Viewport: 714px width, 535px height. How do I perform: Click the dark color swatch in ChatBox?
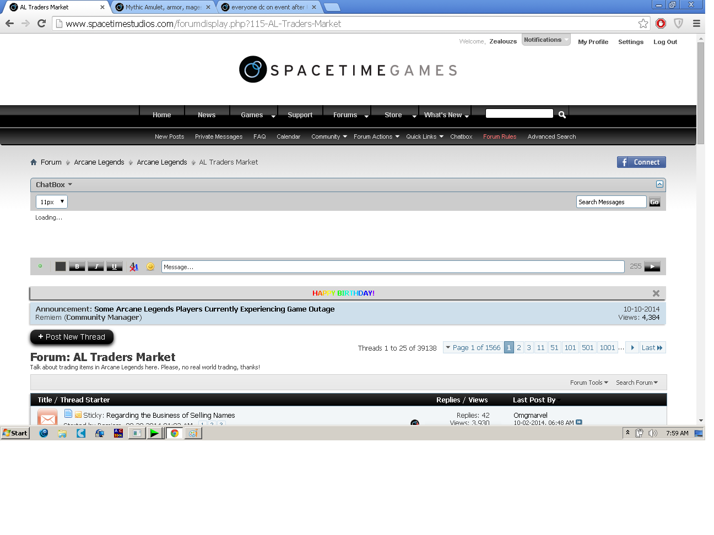[61, 266]
